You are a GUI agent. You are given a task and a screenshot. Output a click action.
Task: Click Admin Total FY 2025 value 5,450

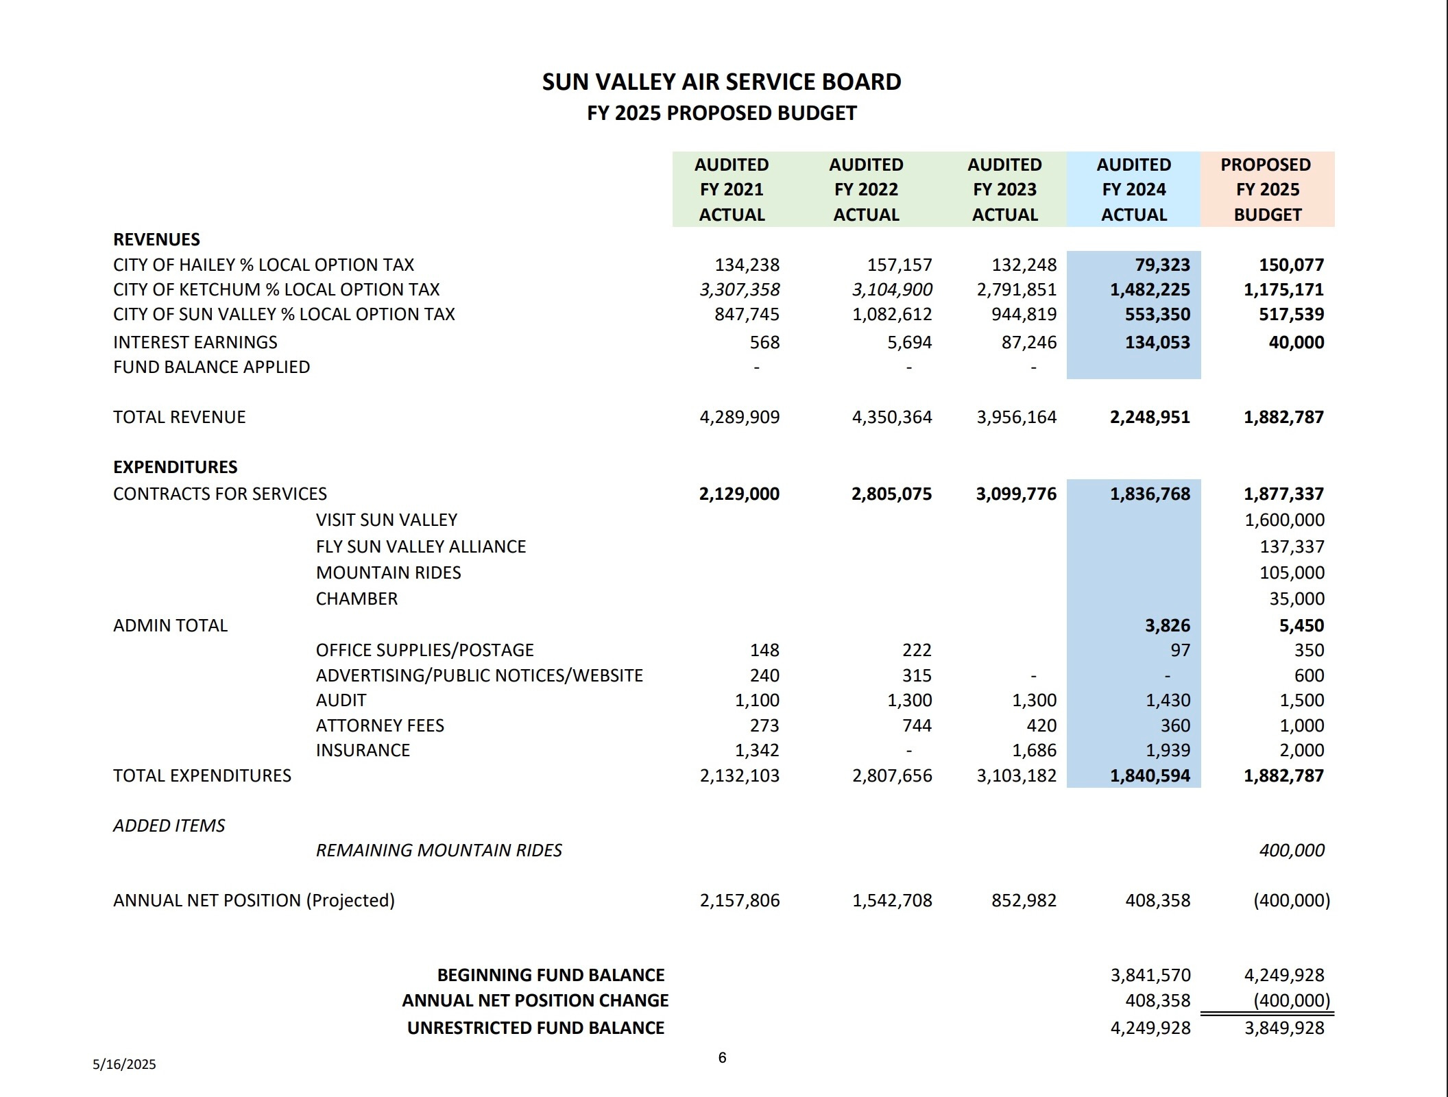click(1301, 625)
